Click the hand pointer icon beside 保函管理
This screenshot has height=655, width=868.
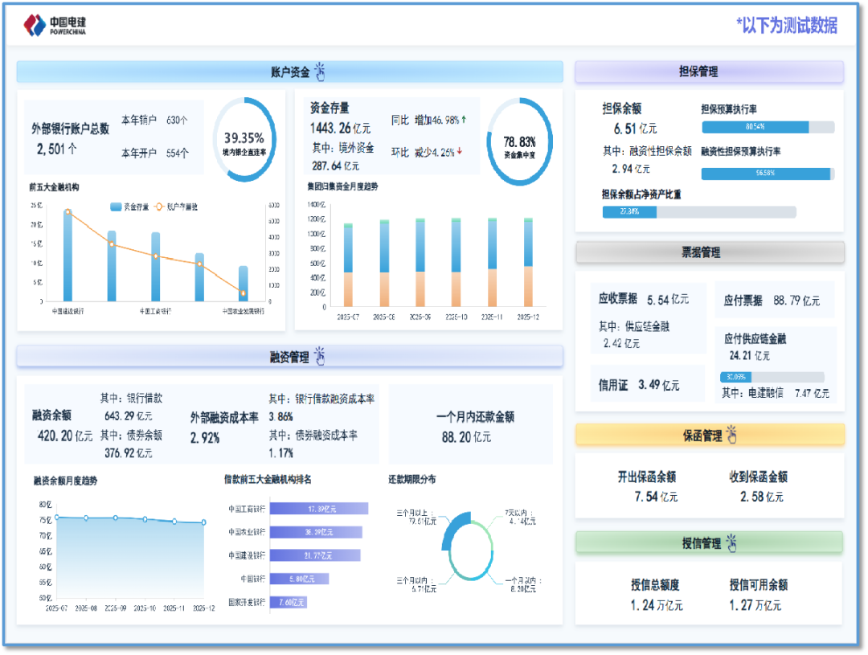(732, 435)
